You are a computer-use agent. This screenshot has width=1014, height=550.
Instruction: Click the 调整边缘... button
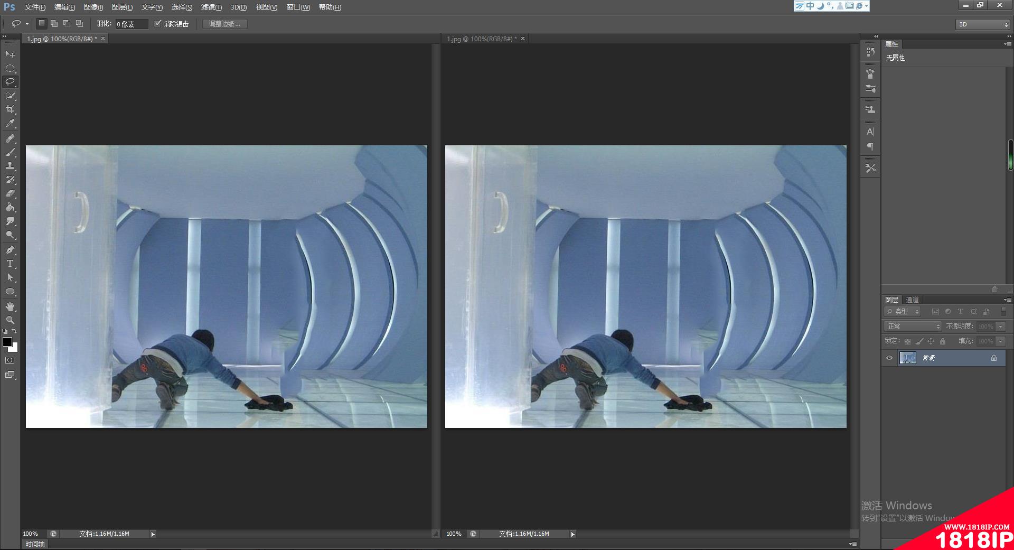click(x=224, y=24)
